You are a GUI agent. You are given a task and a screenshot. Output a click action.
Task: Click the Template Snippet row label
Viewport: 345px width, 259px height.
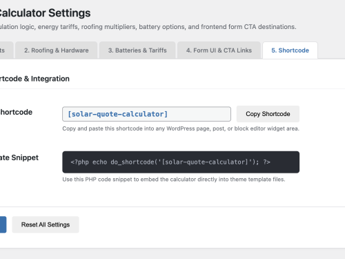(19, 157)
